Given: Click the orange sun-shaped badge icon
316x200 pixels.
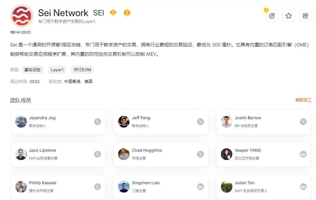Looking at the screenshot, I should 127,13.
